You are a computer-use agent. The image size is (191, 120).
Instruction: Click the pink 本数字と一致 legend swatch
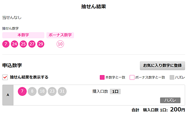[x=102, y=77]
